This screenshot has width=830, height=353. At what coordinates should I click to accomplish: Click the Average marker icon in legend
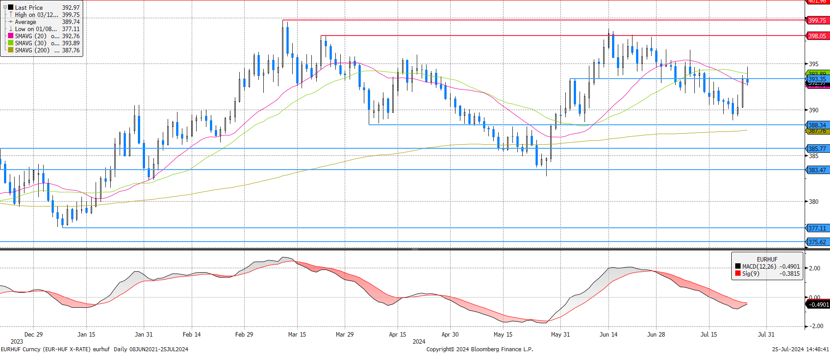[11, 22]
